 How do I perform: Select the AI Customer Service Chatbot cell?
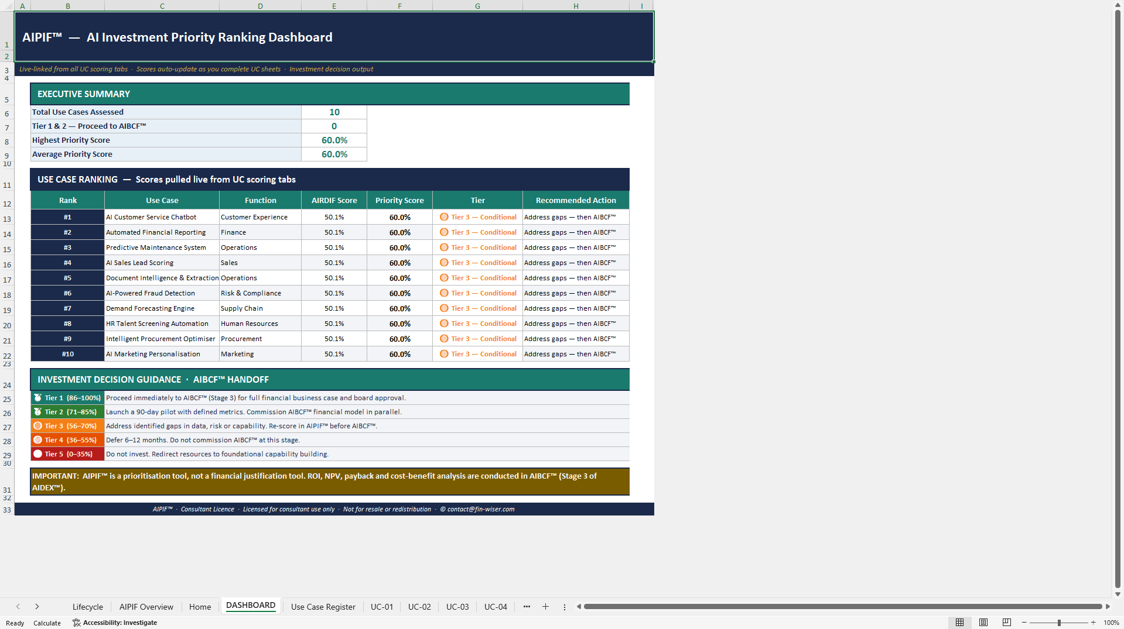coord(162,217)
